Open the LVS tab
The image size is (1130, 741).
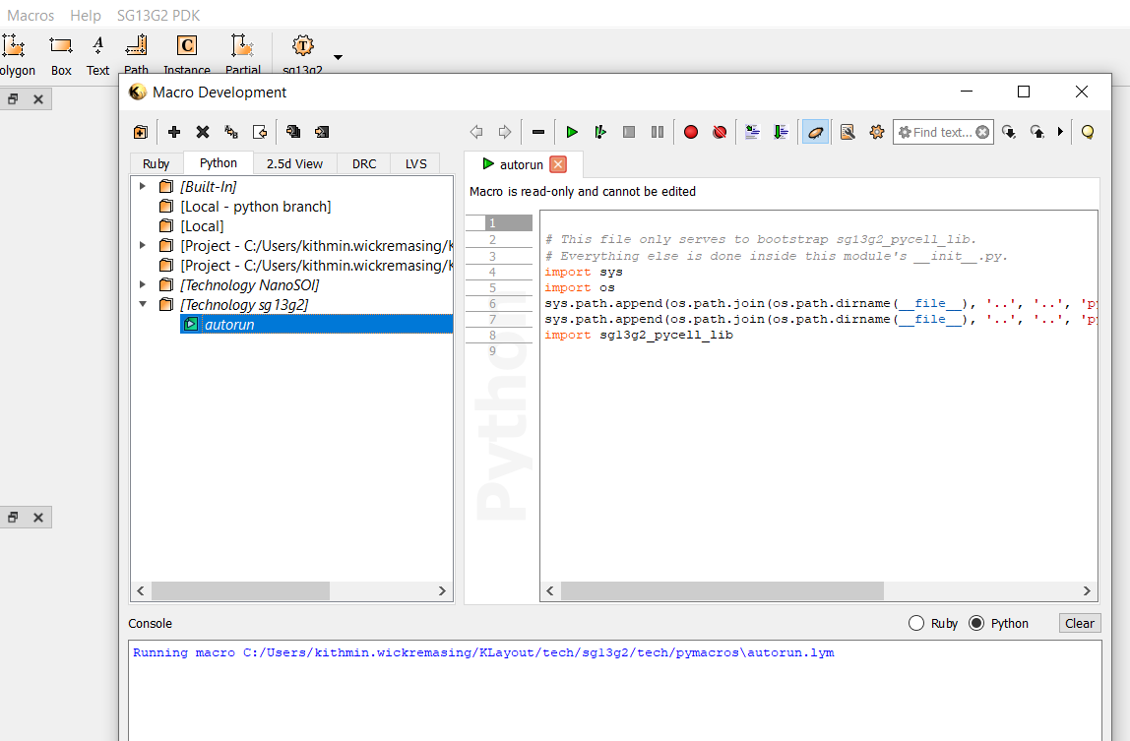point(415,163)
